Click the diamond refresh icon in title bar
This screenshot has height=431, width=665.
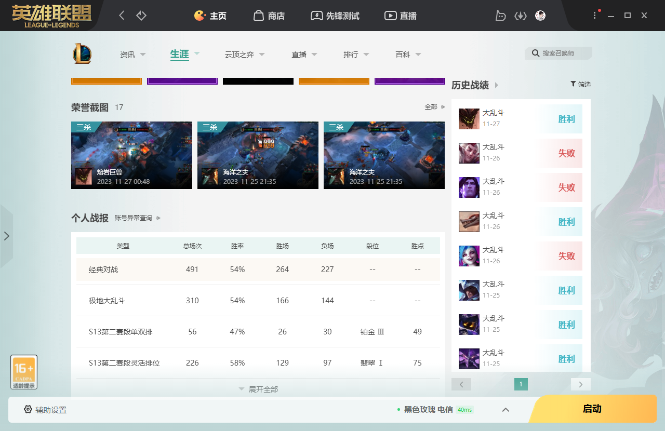[x=141, y=16]
